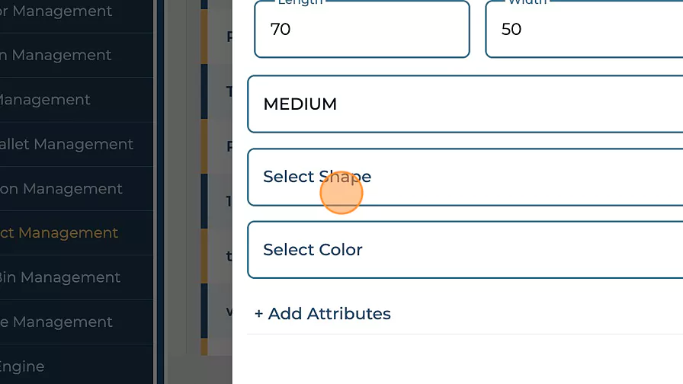Open the Select Color dropdown
This screenshot has height=384, width=683.
click(x=465, y=250)
